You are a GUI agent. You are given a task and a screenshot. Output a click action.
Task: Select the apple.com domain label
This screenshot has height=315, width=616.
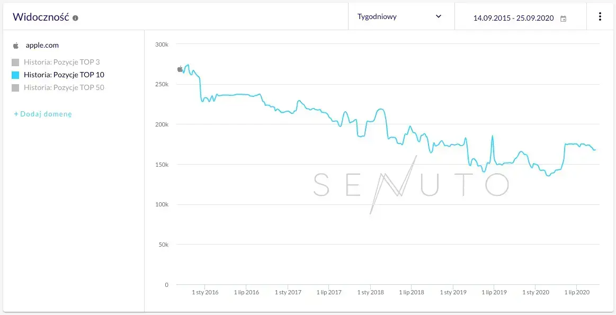pos(42,46)
